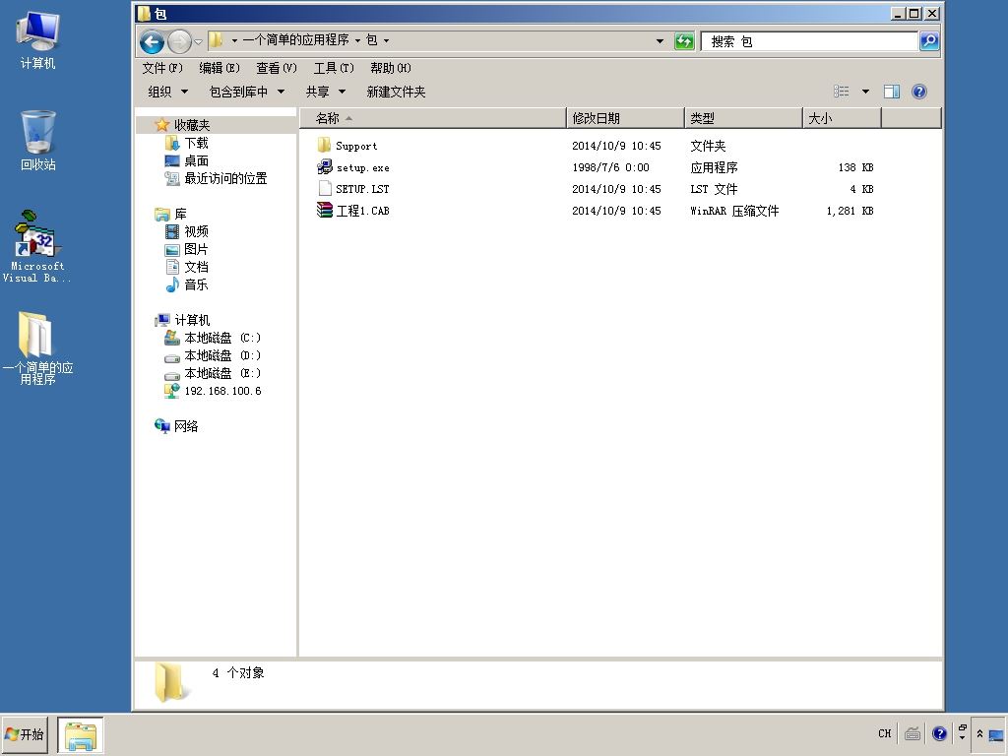
Task: Open the 视频 library
Action: [196, 231]
